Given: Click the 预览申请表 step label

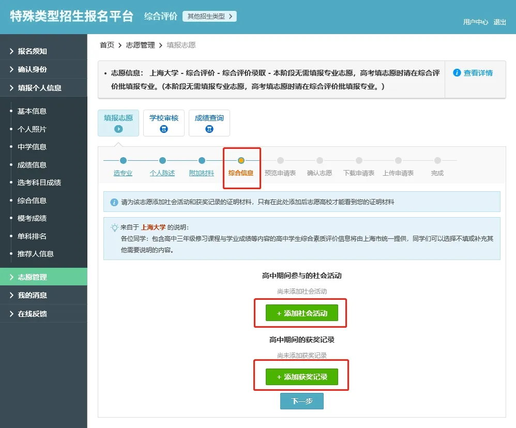Looking at the screenshot, I should (280, 173).
